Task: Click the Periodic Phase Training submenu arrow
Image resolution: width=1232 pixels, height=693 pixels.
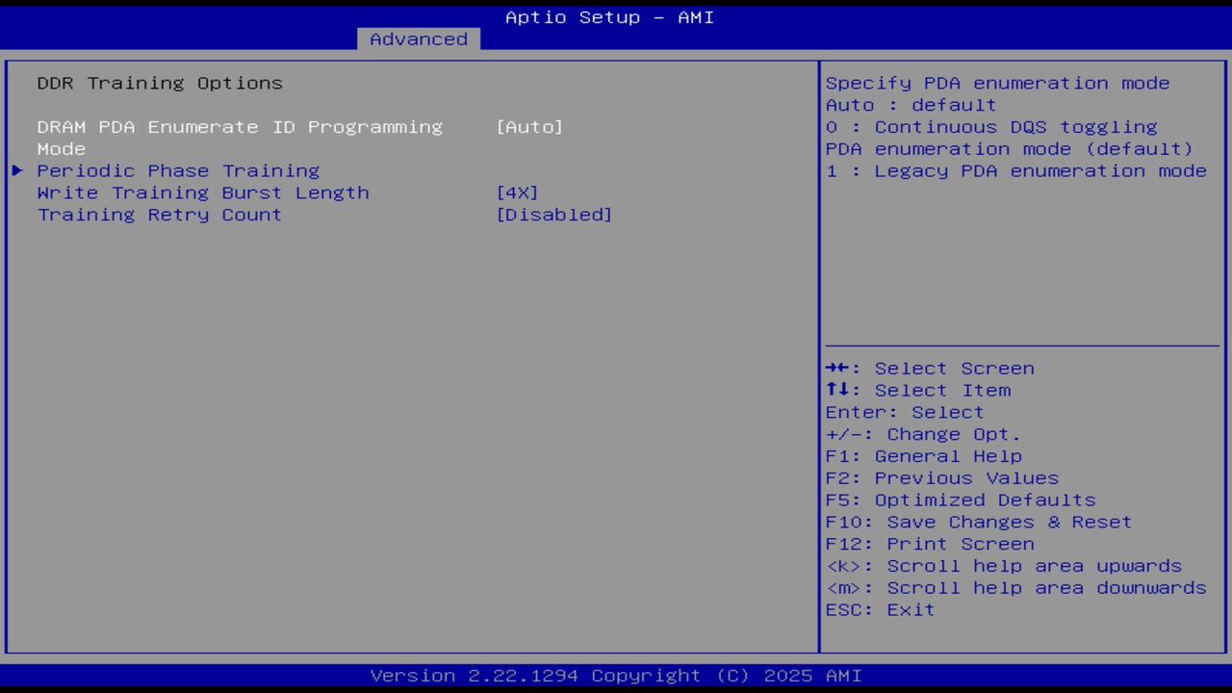Action: (16, 170)
